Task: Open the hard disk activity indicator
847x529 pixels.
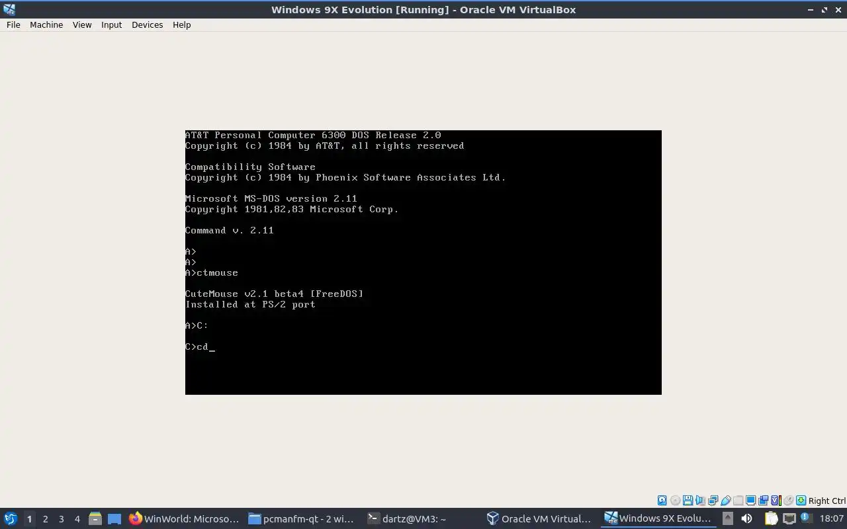Action: click(x=662, y=501)
